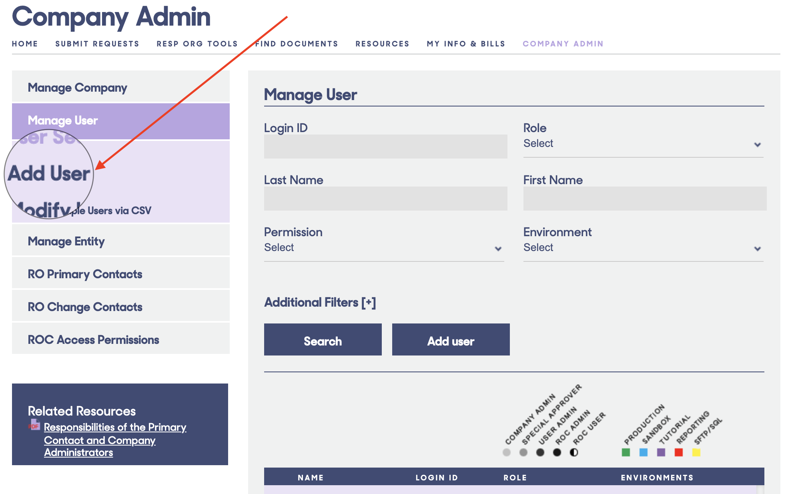The width and height of the screenshot is (798, 494).
Task: Open the Resp Org Tools menu
Action: [x=197, y=44]
